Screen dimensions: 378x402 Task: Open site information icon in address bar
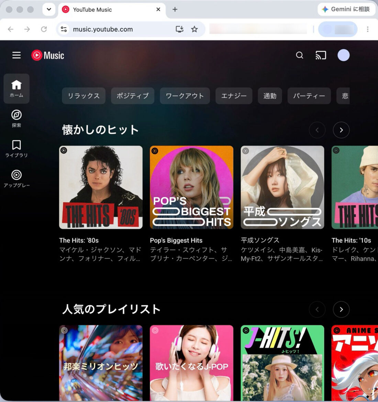pyautogui.click(x=64, y=29)
